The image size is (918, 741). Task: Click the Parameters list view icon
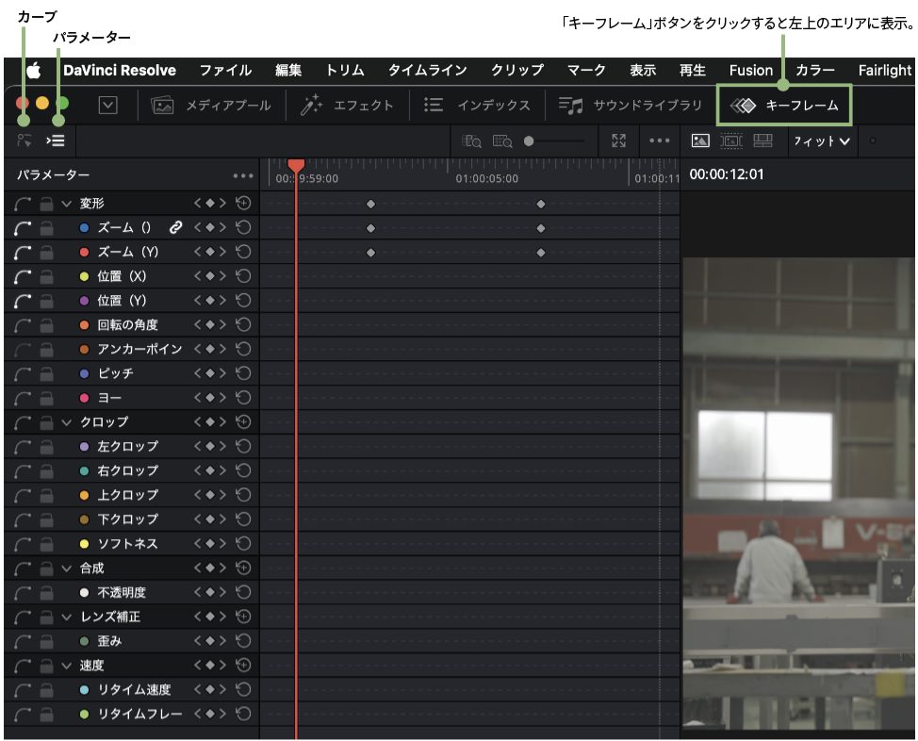pyautogui.click(x=57, y=140)
